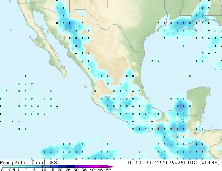Click the "[mm]" unit label

pyautogui.click(x=39, y=163)
